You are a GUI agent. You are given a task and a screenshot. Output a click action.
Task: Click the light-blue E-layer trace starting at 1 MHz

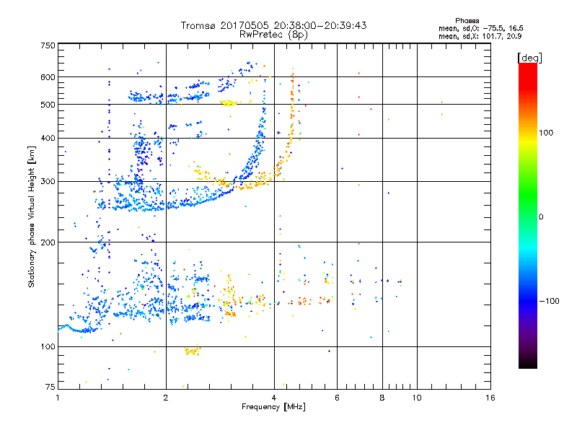point(79,328)
